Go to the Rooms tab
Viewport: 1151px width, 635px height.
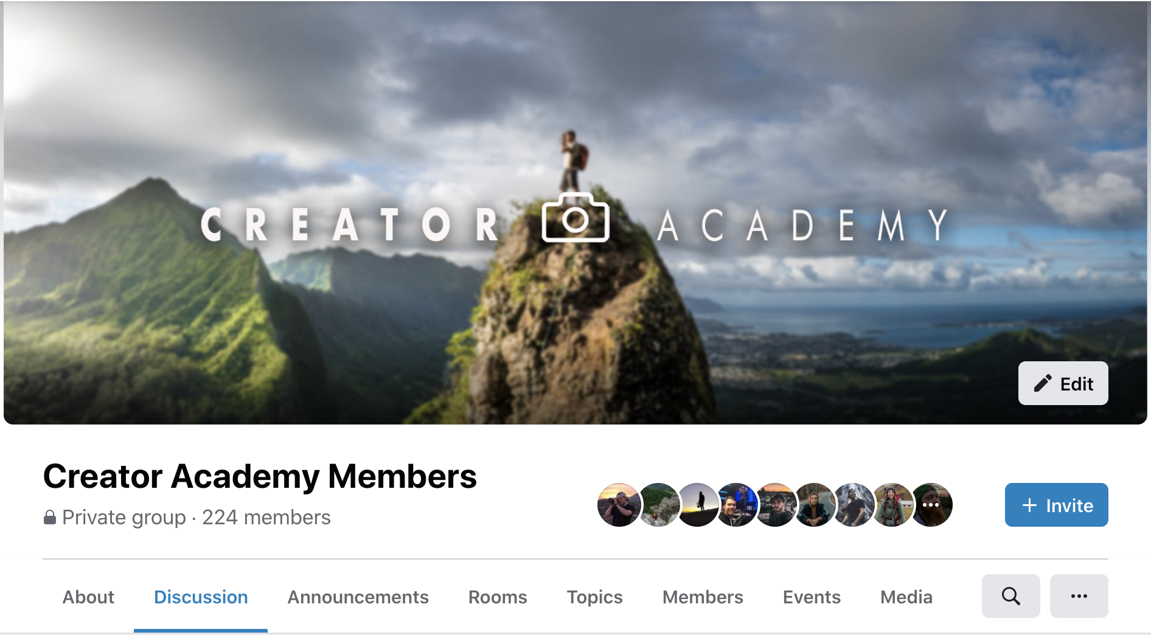498,597
